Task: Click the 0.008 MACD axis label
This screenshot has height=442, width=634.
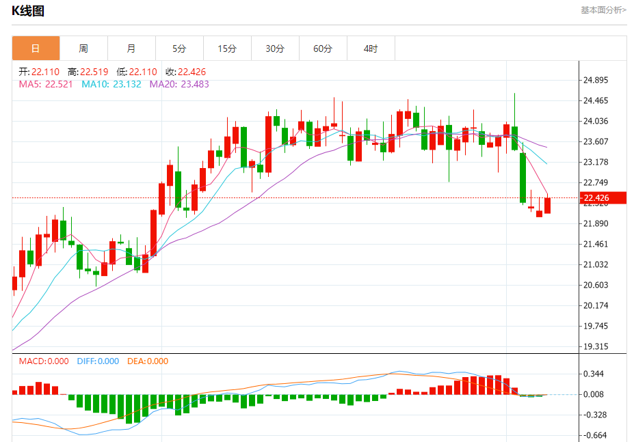Action: [594, 394]
